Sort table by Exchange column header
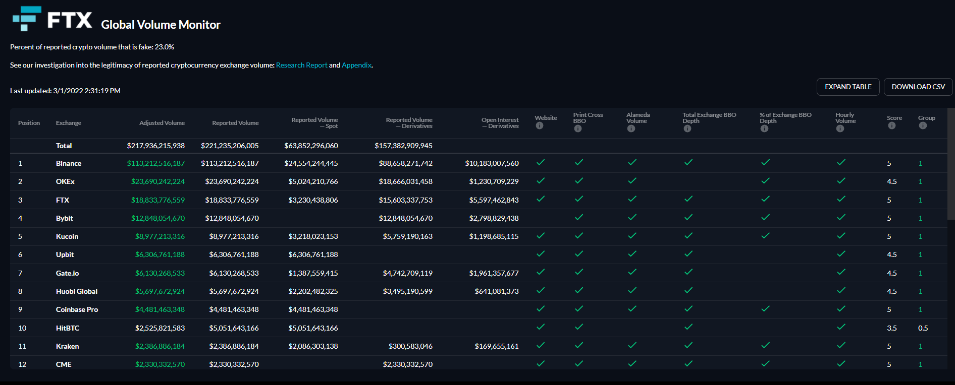 69,123
